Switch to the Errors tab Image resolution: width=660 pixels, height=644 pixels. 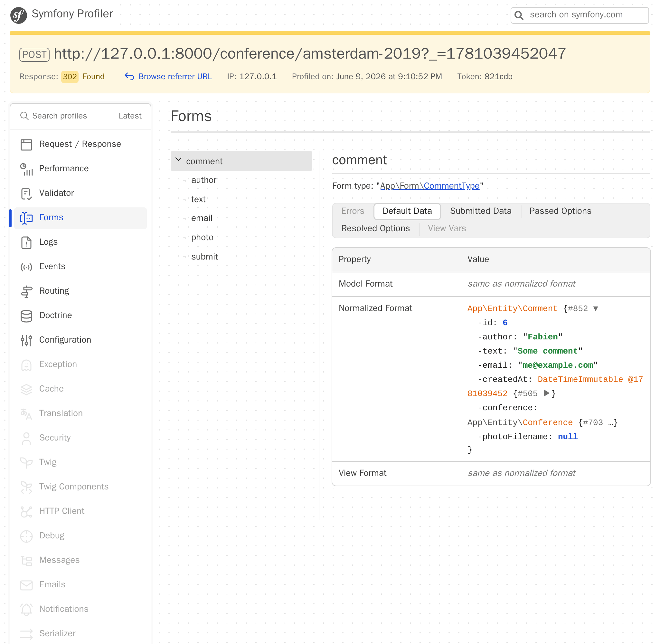click(x=353, y=211)
